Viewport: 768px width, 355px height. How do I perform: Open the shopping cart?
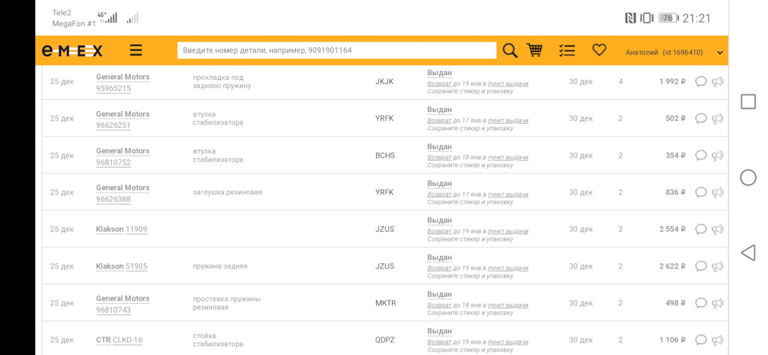pyautogui.click(x=534, y=50)
